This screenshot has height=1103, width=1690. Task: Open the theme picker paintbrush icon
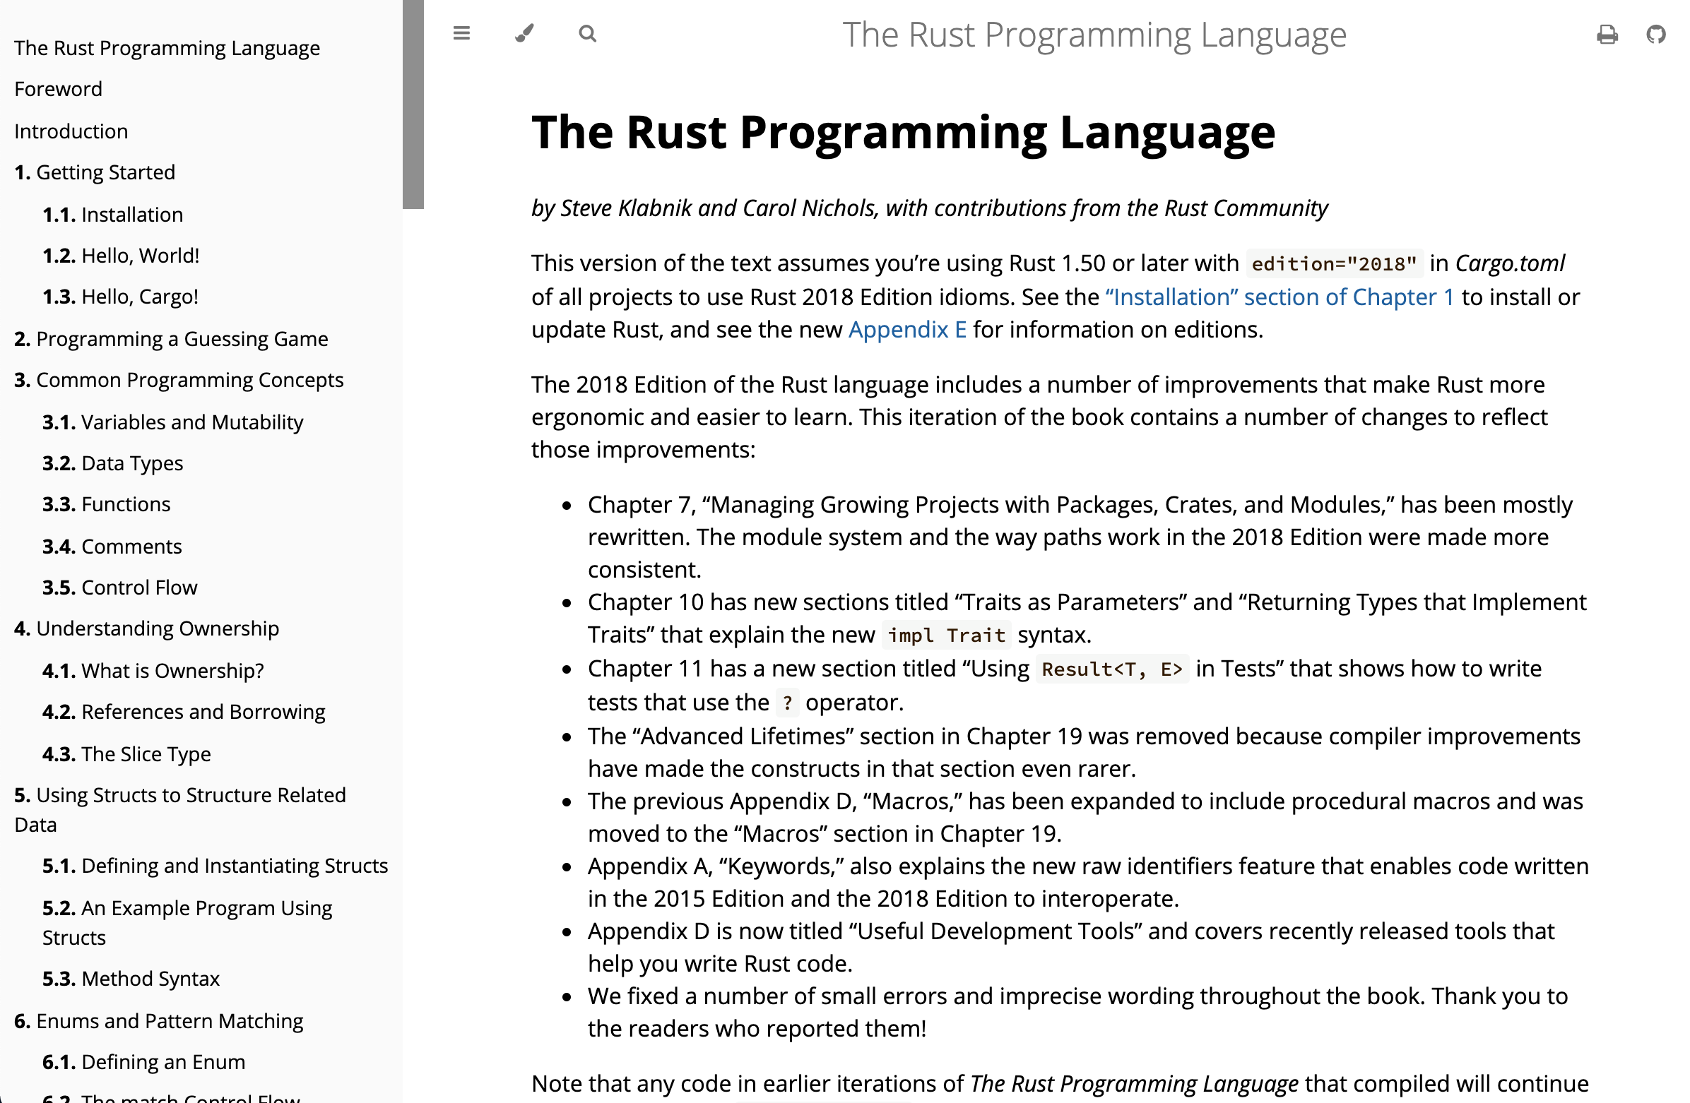524,33
